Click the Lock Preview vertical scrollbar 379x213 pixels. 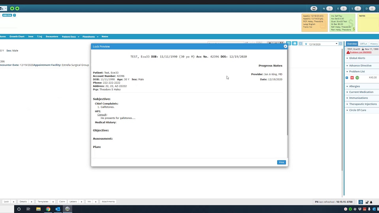[x=287, y=92]
